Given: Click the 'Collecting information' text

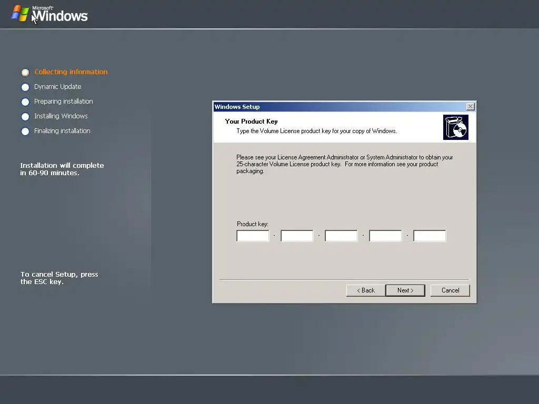Looking at the screenshot, I should [x=71, y=72].
